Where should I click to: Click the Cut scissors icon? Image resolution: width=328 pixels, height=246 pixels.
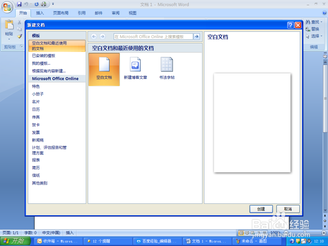19,22
